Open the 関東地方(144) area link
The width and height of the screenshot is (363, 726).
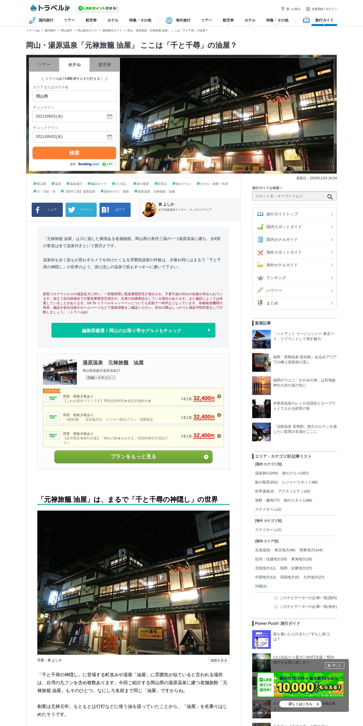[x=311, y=550]
